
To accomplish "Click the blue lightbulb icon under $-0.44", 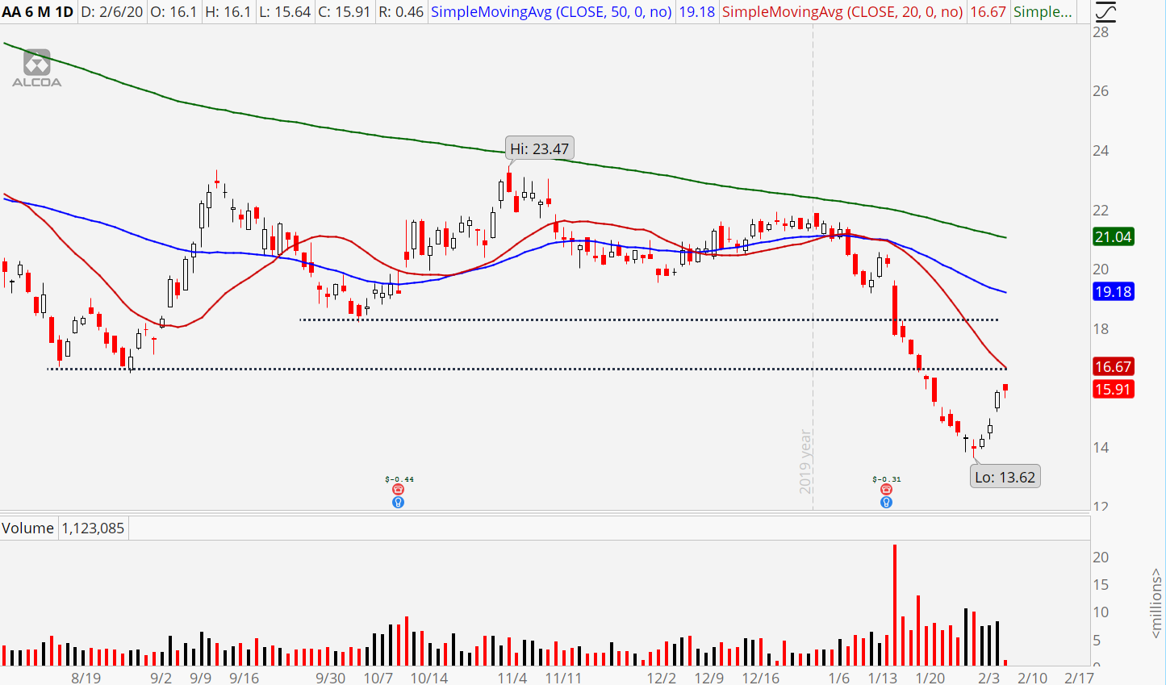I will [398, 502].
